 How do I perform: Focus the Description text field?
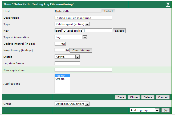tap(83, 18)
